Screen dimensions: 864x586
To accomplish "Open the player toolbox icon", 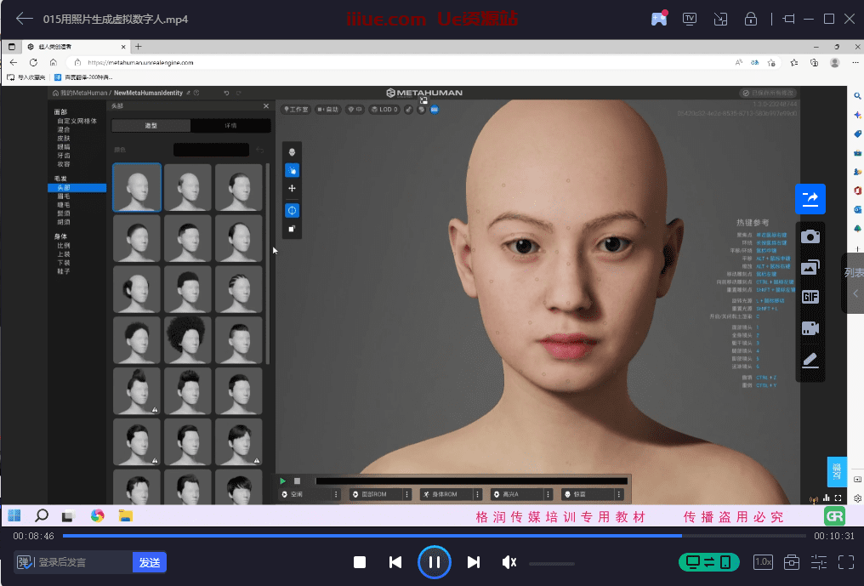I will click(x=792, y=562).
